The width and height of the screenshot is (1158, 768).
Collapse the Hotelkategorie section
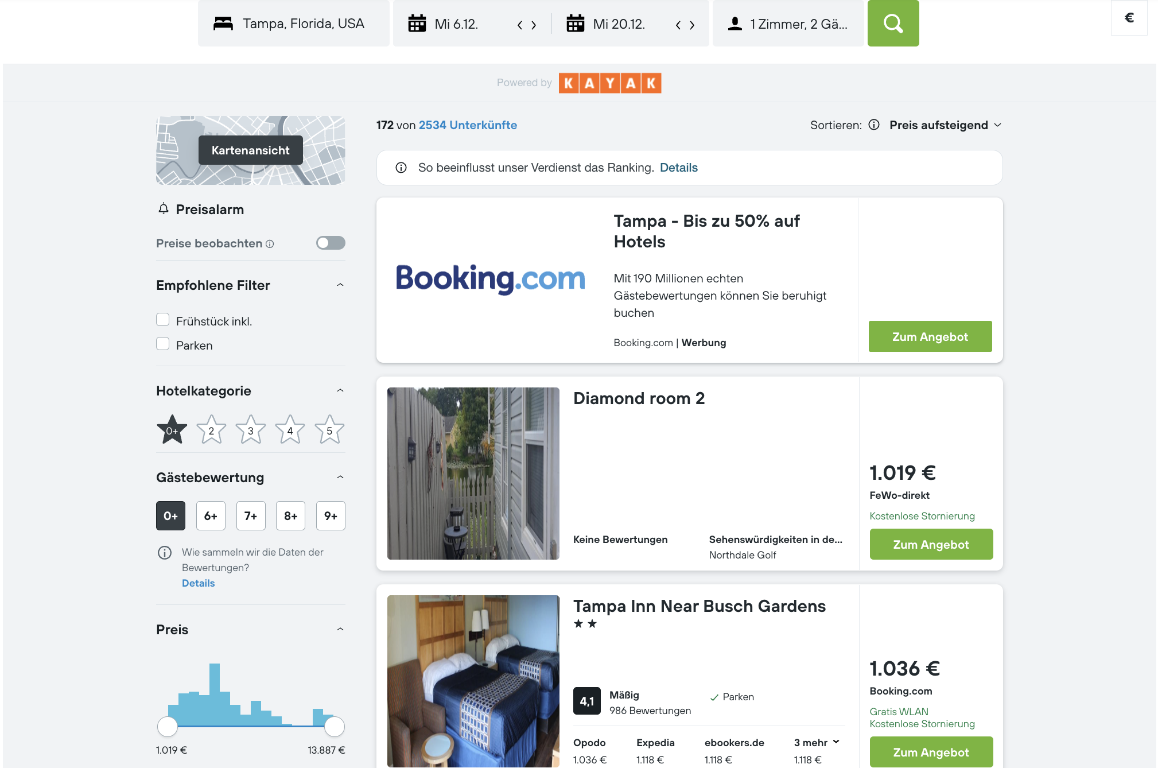coord(340,390)
